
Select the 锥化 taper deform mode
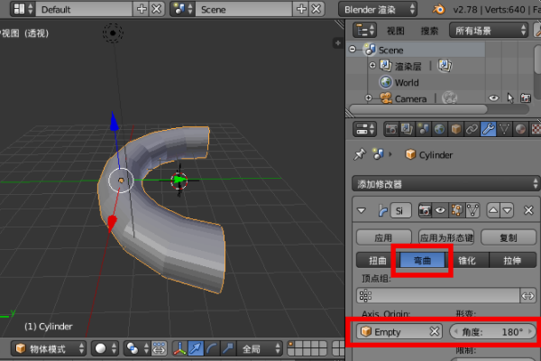(x=467, y=260)
